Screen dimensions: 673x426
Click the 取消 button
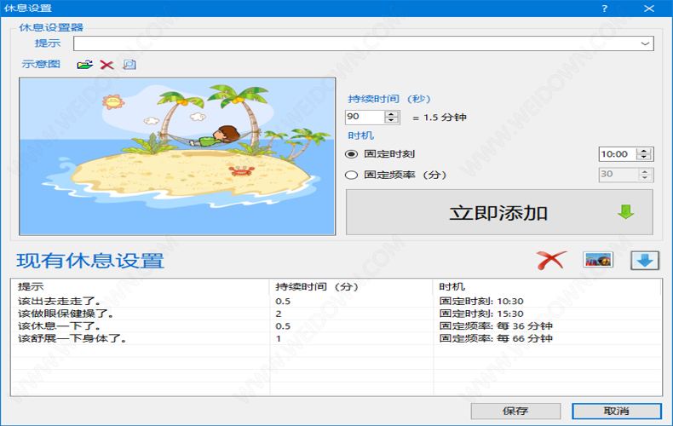[x=616, y=411]
